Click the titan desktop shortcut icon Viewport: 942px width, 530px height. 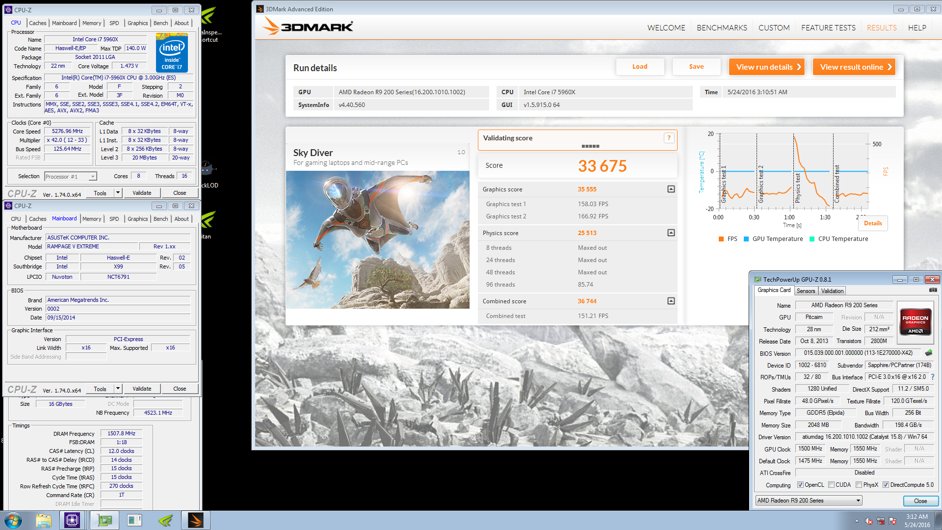[x=209, y=220]
